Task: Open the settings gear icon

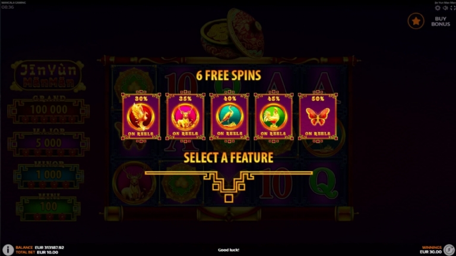Action: pyautogui.click(x=438, y=8)
